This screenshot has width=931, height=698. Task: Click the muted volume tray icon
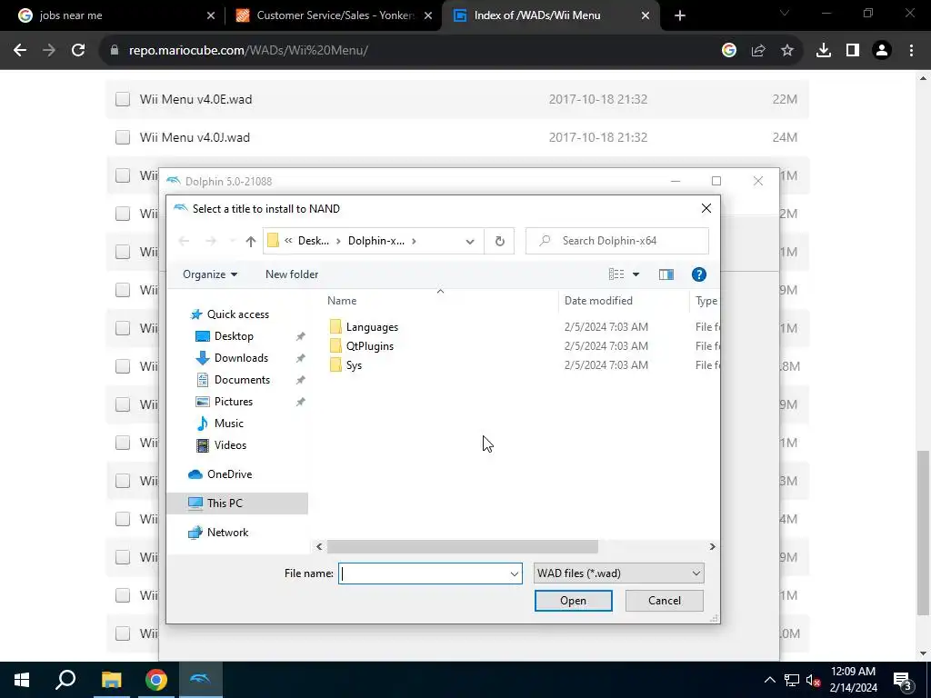point(813,680)
